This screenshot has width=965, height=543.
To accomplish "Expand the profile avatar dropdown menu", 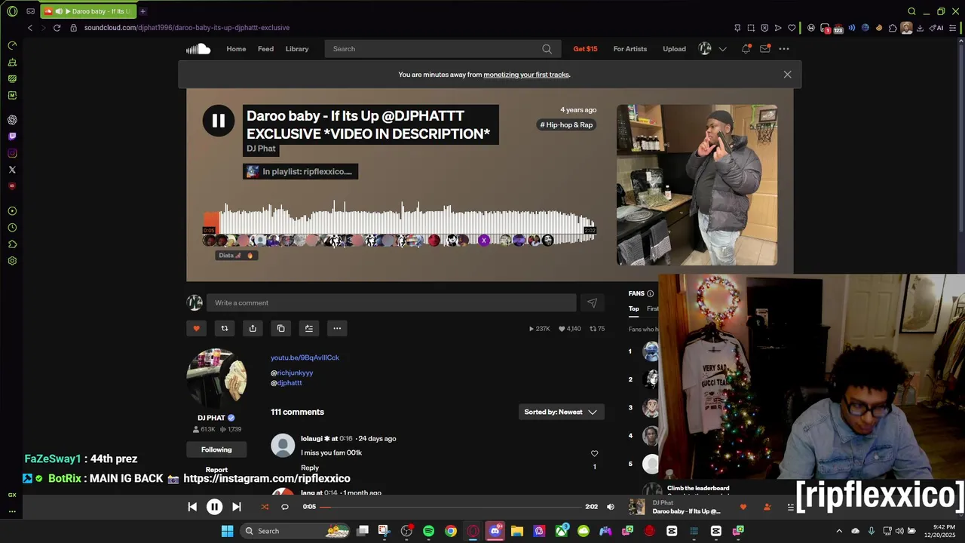I will [x=722, y=49].
